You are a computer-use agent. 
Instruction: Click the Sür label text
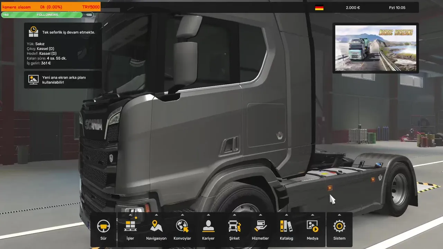click(x=103, y=238)
